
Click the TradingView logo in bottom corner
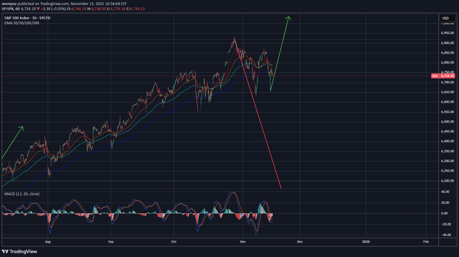20,251
